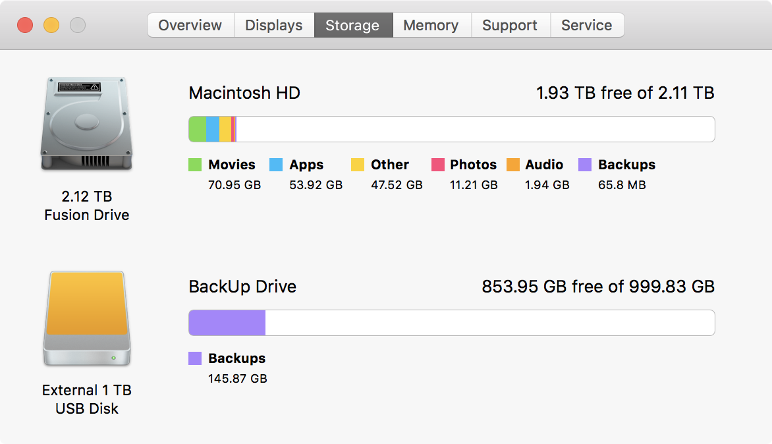Close the window with the red button
772x444 pixels.
[x=25, y=25]
